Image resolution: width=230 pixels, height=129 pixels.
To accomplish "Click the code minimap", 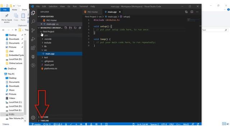I will (193, 20).
